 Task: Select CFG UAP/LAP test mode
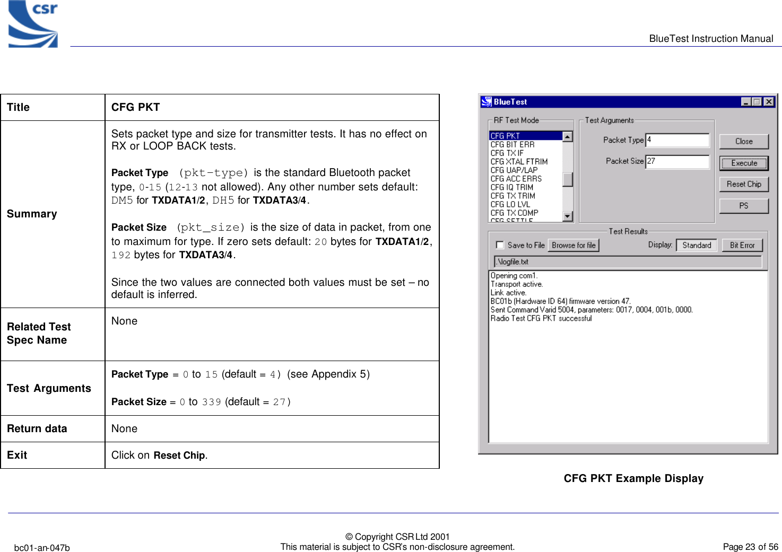514,170
